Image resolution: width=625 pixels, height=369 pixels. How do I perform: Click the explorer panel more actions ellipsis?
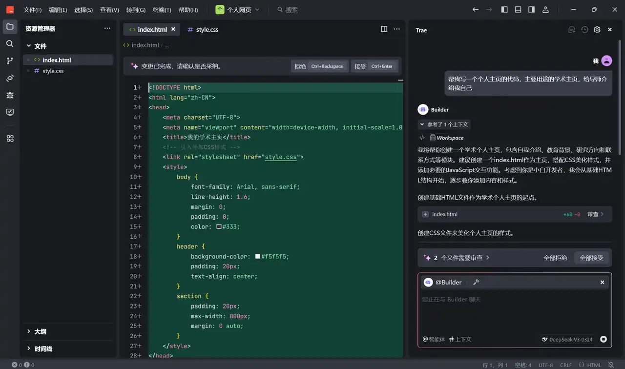click(107, 28)
